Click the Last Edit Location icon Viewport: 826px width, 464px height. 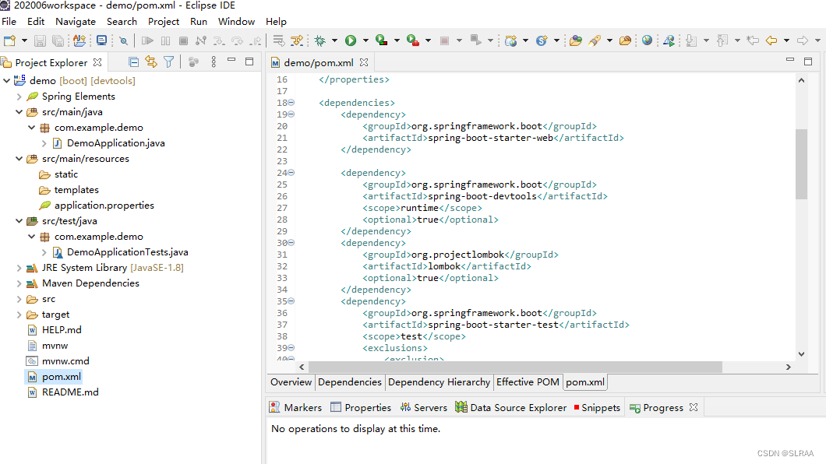coord(753,40)
